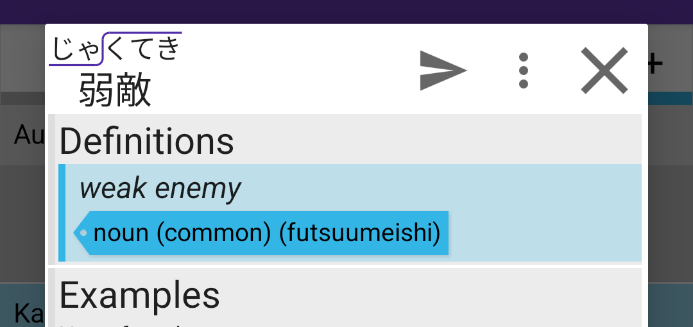Expand the Examples section header

(140, 296)
